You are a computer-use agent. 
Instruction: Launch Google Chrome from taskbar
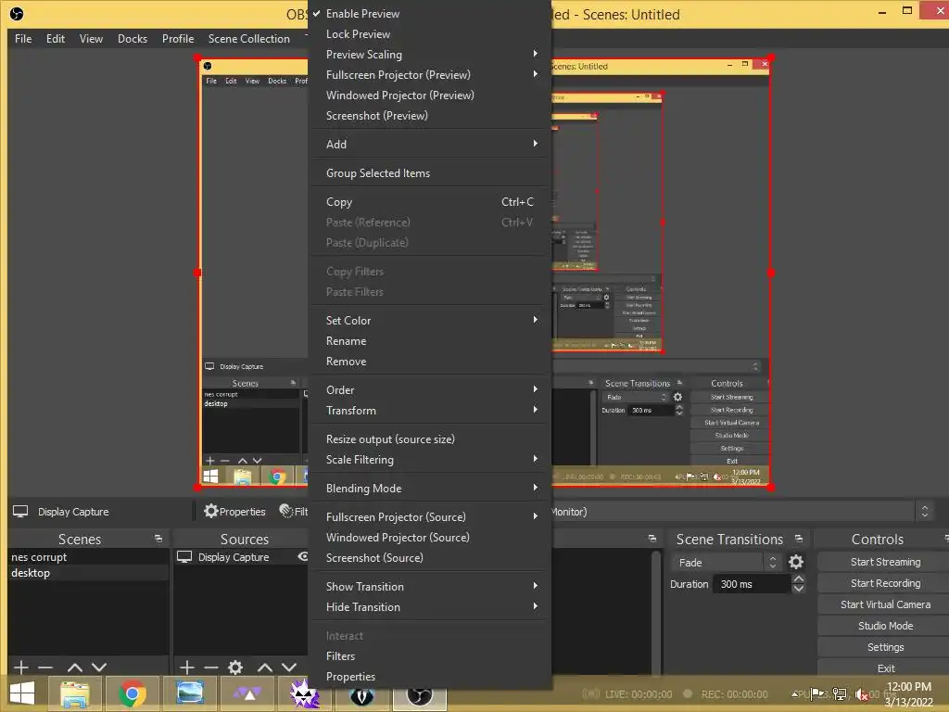132,693
